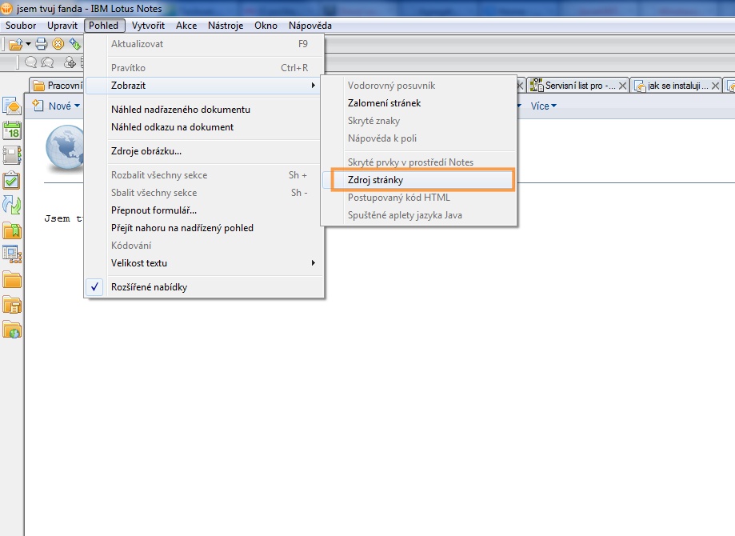Screen dimensions: 735x536
Task: Click the globe image in document
Action: coord(66,147)
